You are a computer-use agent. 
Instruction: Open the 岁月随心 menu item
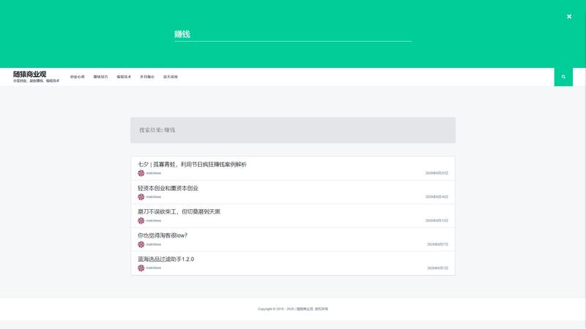click(x=147, y=77)
